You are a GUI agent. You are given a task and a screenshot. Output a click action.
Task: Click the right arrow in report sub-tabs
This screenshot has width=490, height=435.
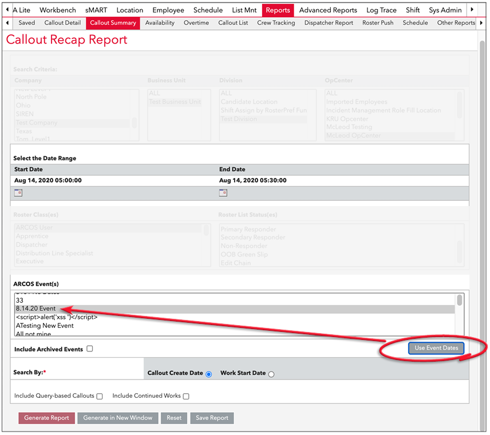click(481, 23)
